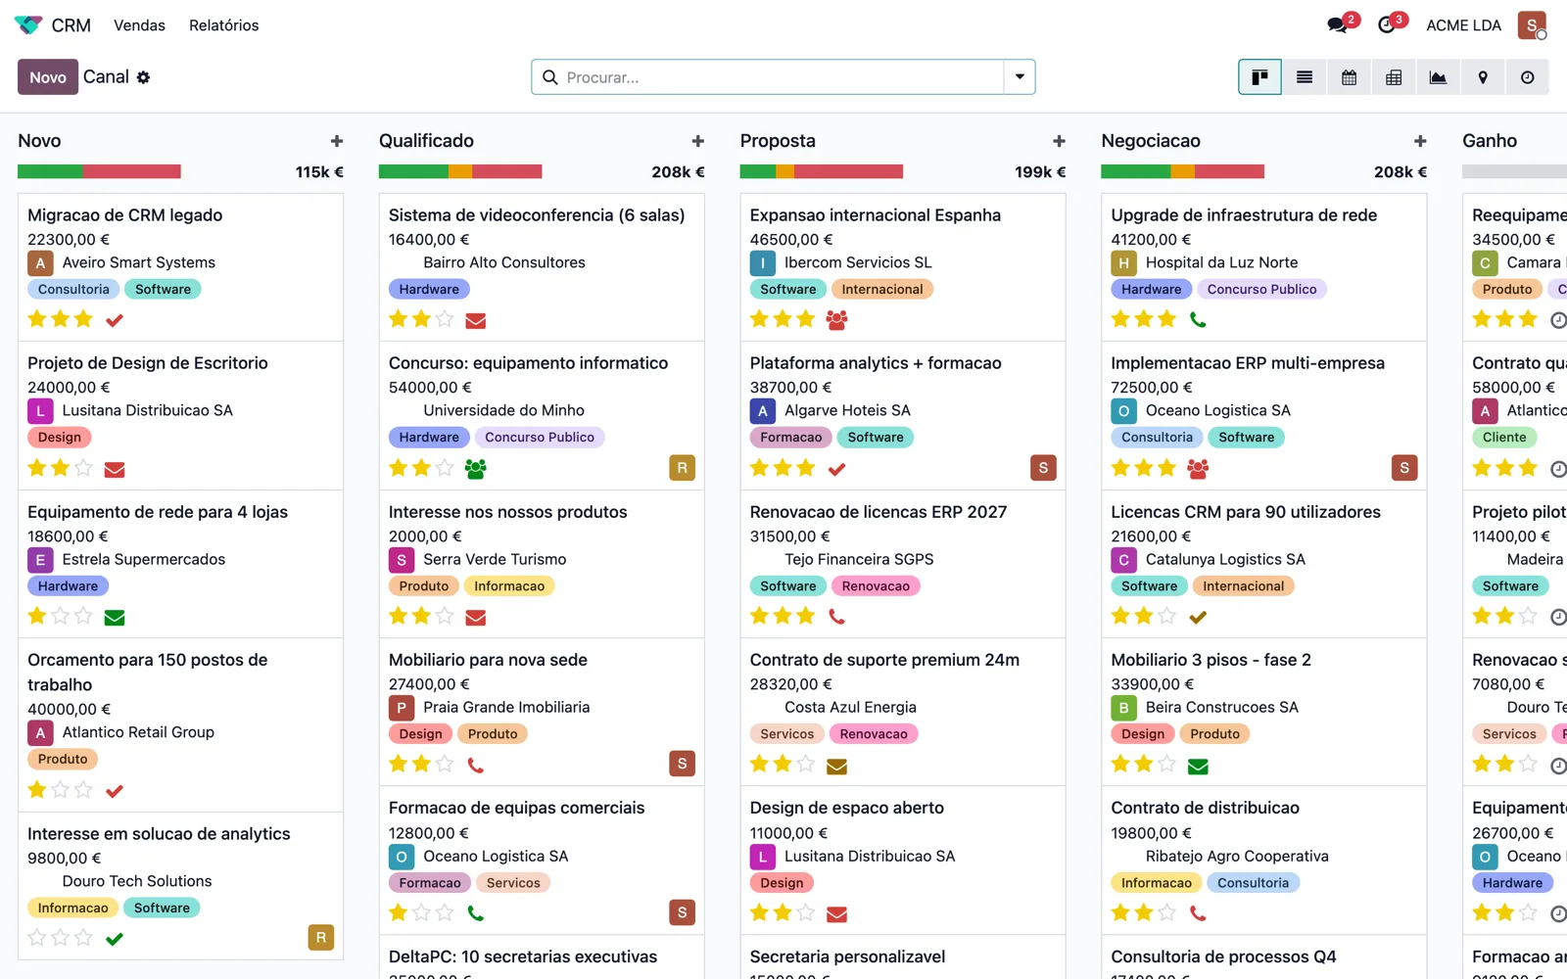The width and height of the screenshot is (1567, 979).
Task: Open checkmark activity on Migracao de CRM legado
Action: (x=115, y=320)
